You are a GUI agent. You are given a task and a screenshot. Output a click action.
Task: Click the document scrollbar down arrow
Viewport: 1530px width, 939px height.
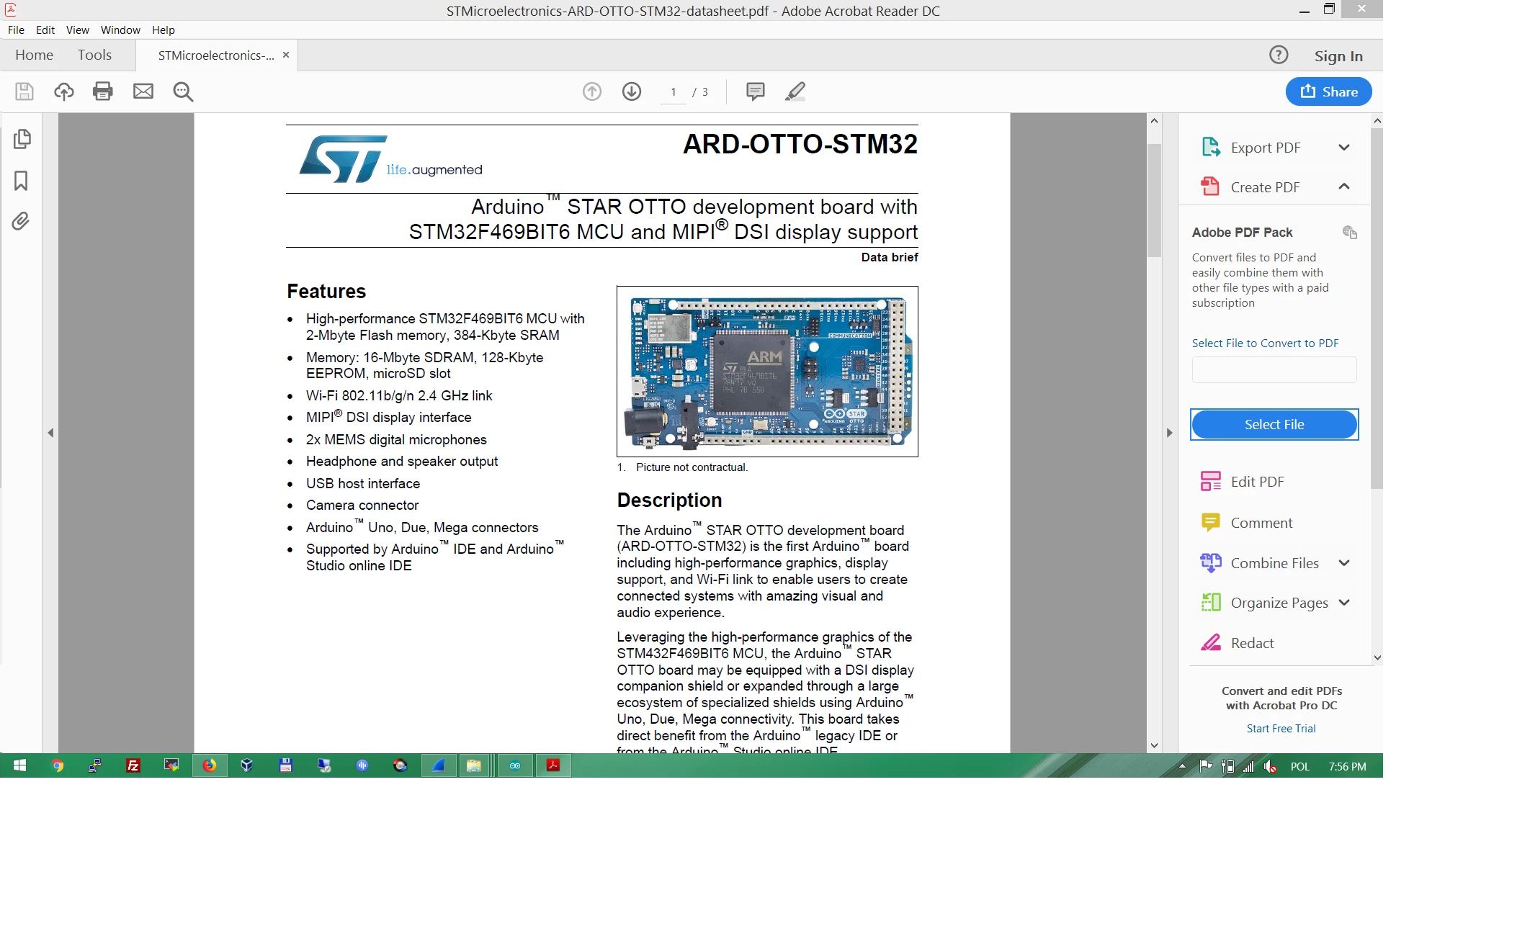point(1154,745)
